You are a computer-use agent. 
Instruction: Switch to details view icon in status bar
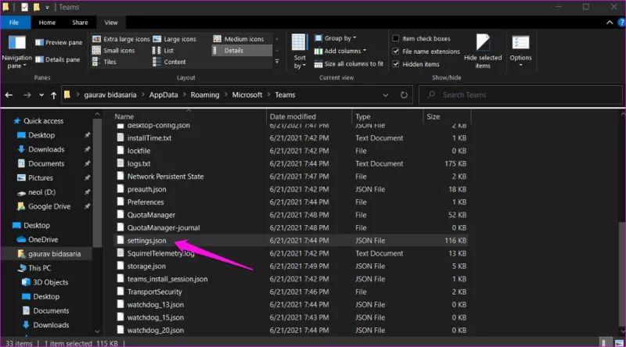(x=604, y=343)
